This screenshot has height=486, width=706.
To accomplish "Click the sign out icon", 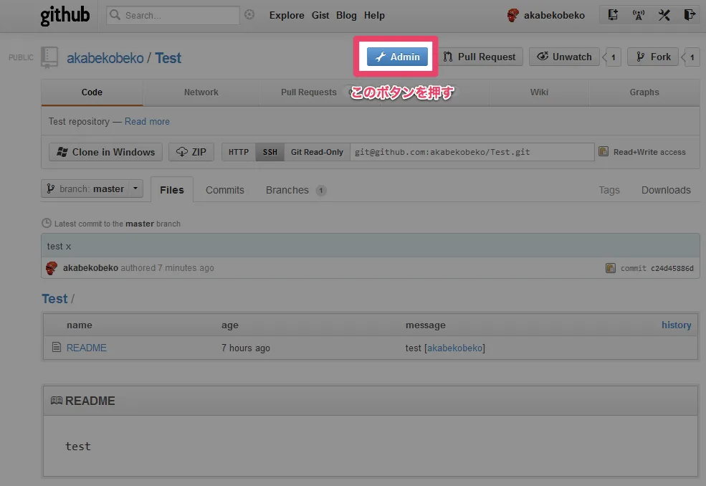I will tap(689, 15).
